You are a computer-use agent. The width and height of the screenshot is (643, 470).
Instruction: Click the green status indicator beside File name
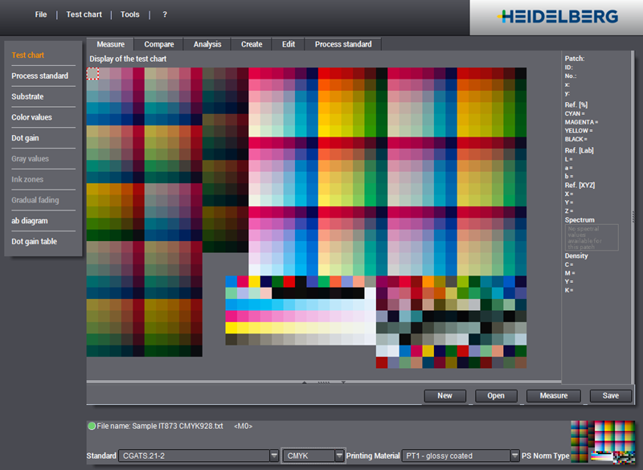click(x=92, y=425)
